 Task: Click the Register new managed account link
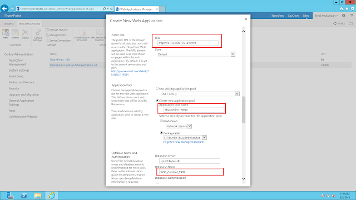(x=183, y=142)
